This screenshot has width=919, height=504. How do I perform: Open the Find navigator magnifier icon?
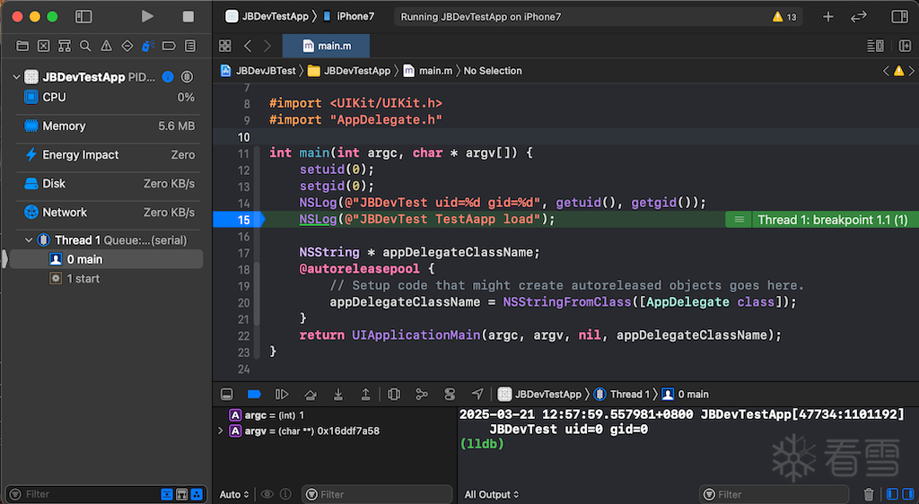[x=85, y=46]
